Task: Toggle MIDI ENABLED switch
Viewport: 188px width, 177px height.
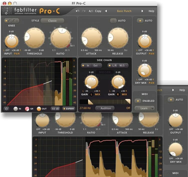Action: (x=138, y=101)
